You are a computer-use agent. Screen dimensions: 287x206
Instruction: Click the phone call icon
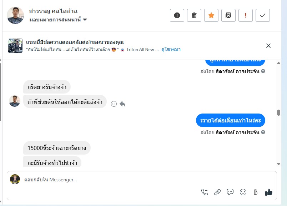[x=205, y=192]
